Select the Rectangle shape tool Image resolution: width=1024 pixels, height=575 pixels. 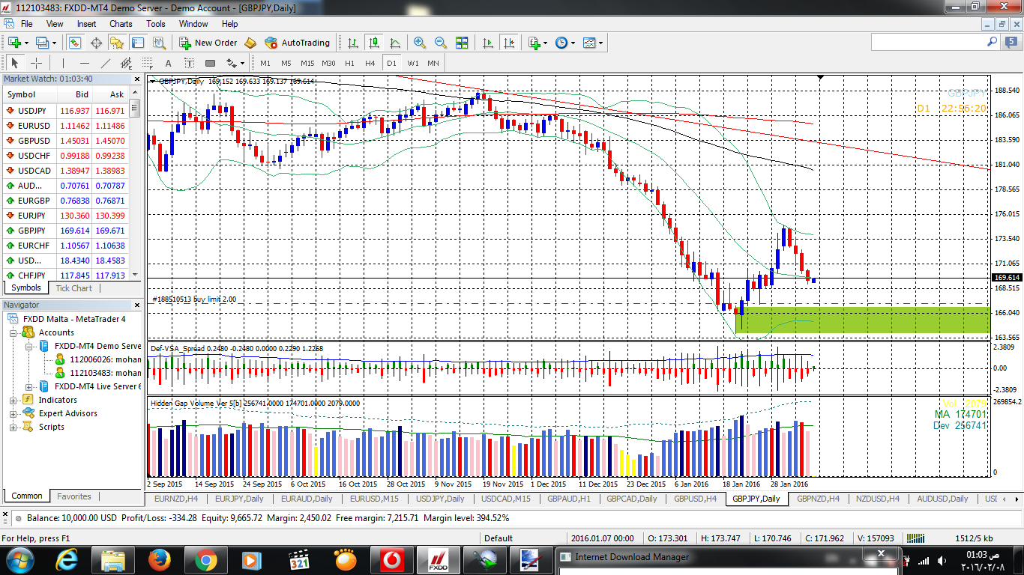[x=210, y=63]
